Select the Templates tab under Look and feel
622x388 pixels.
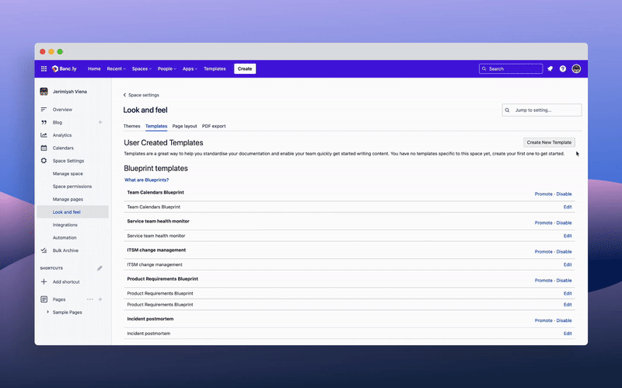click(156, 126)
